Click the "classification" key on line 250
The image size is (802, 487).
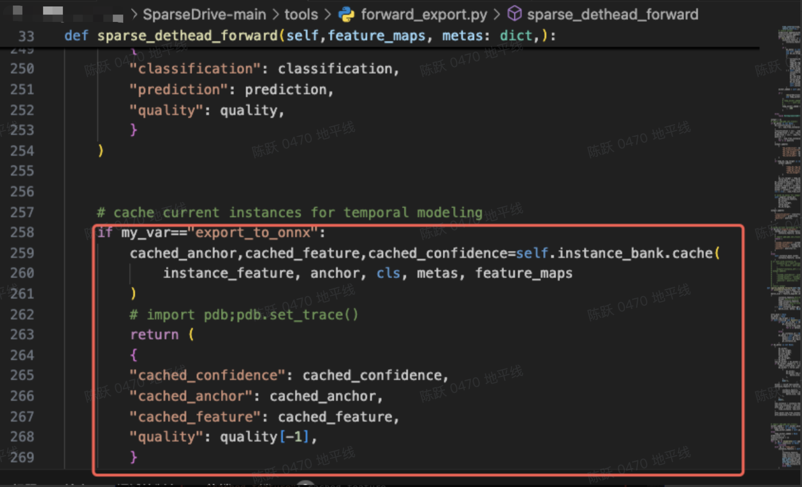(195, 69)
